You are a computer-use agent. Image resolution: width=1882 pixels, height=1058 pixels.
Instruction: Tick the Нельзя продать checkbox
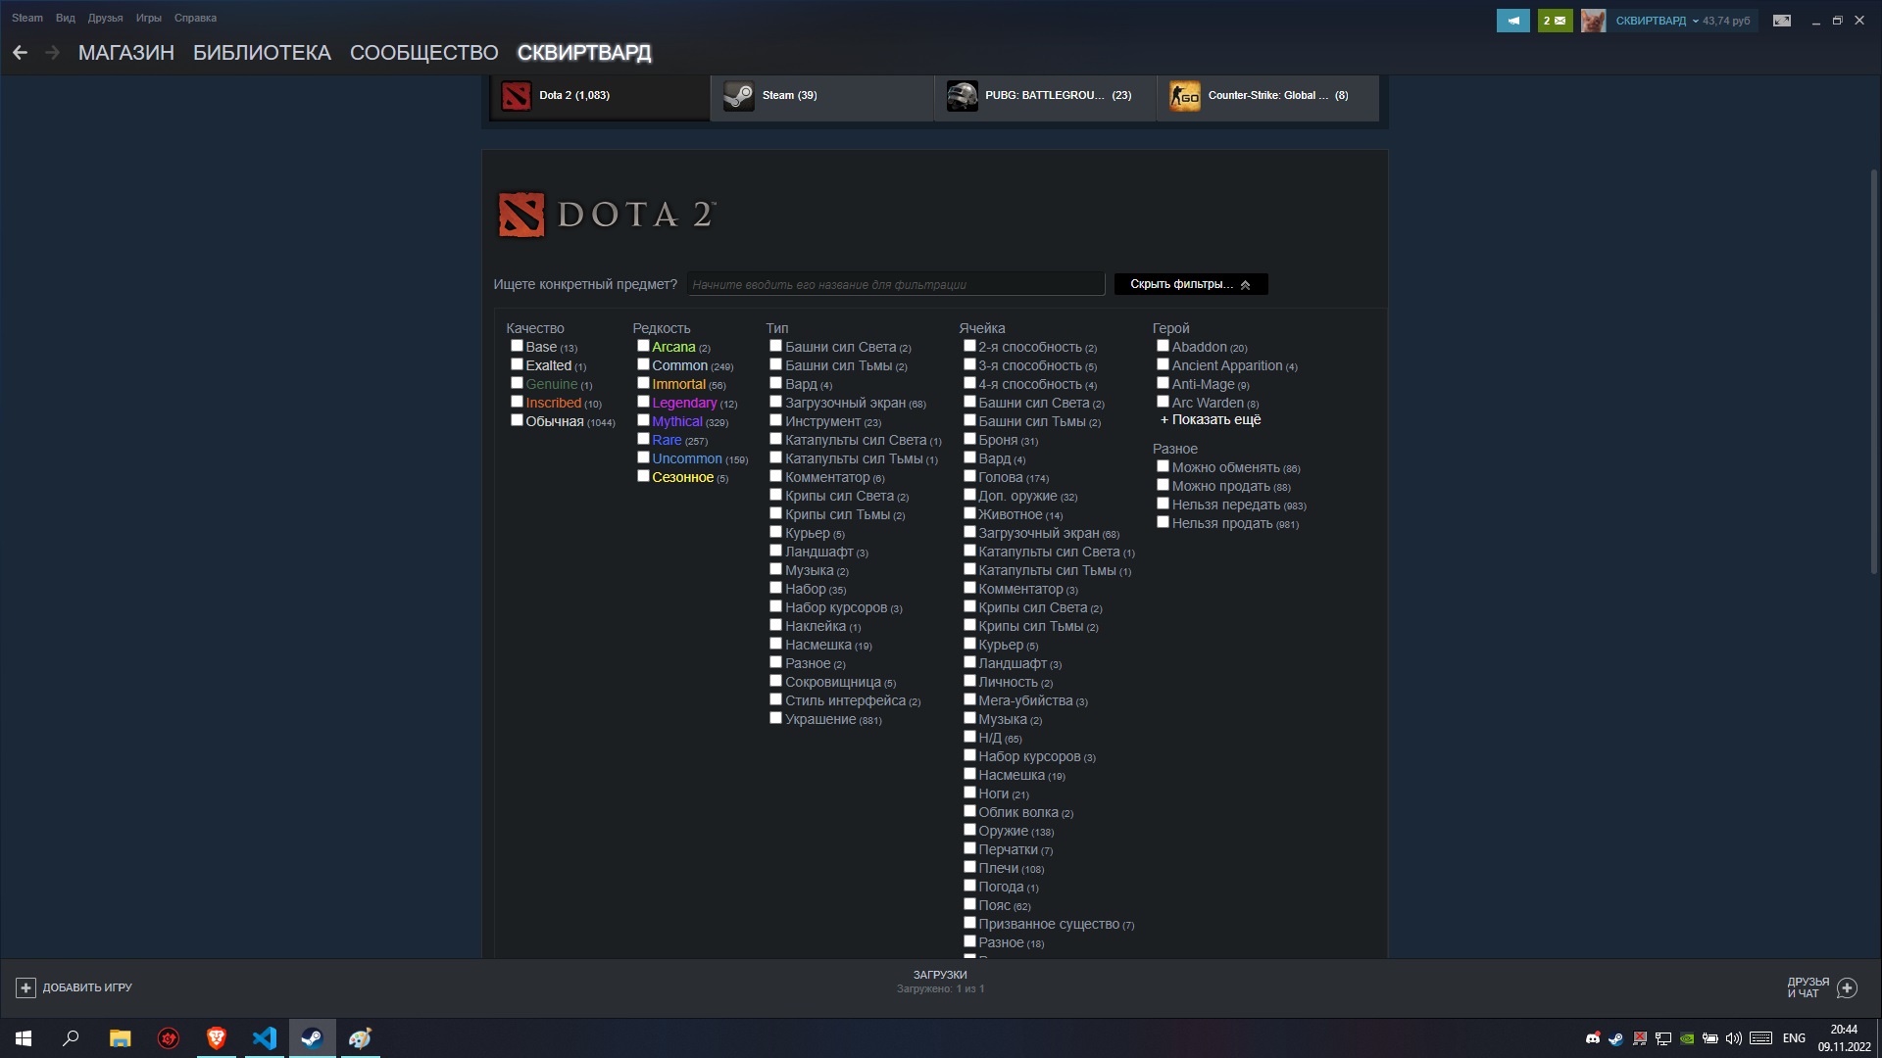[x=1163, y=522]
